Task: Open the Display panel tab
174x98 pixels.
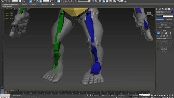Action: (169, 9)
